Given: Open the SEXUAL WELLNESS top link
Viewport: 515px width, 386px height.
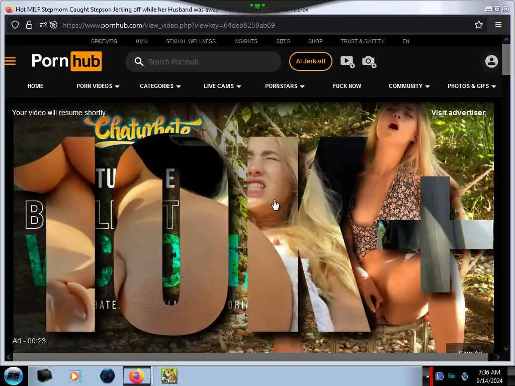Looking at the screenshot, I should [x=191, y=41].
